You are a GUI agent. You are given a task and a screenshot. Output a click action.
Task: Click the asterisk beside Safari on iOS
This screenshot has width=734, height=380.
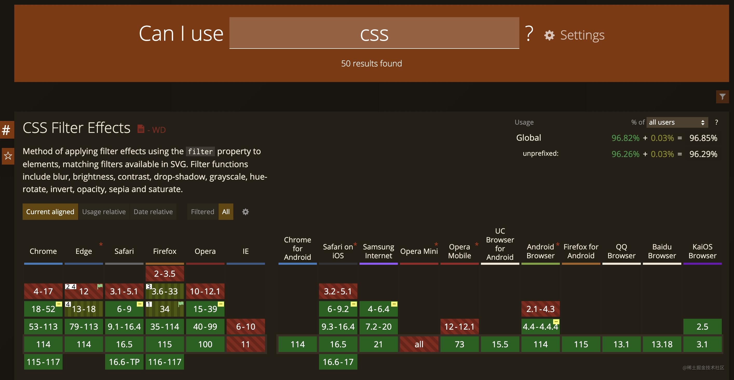(x=355, y=245)
